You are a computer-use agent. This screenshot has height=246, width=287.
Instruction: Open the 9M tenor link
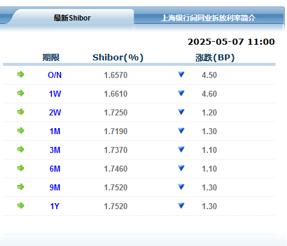tap(55, 187)
